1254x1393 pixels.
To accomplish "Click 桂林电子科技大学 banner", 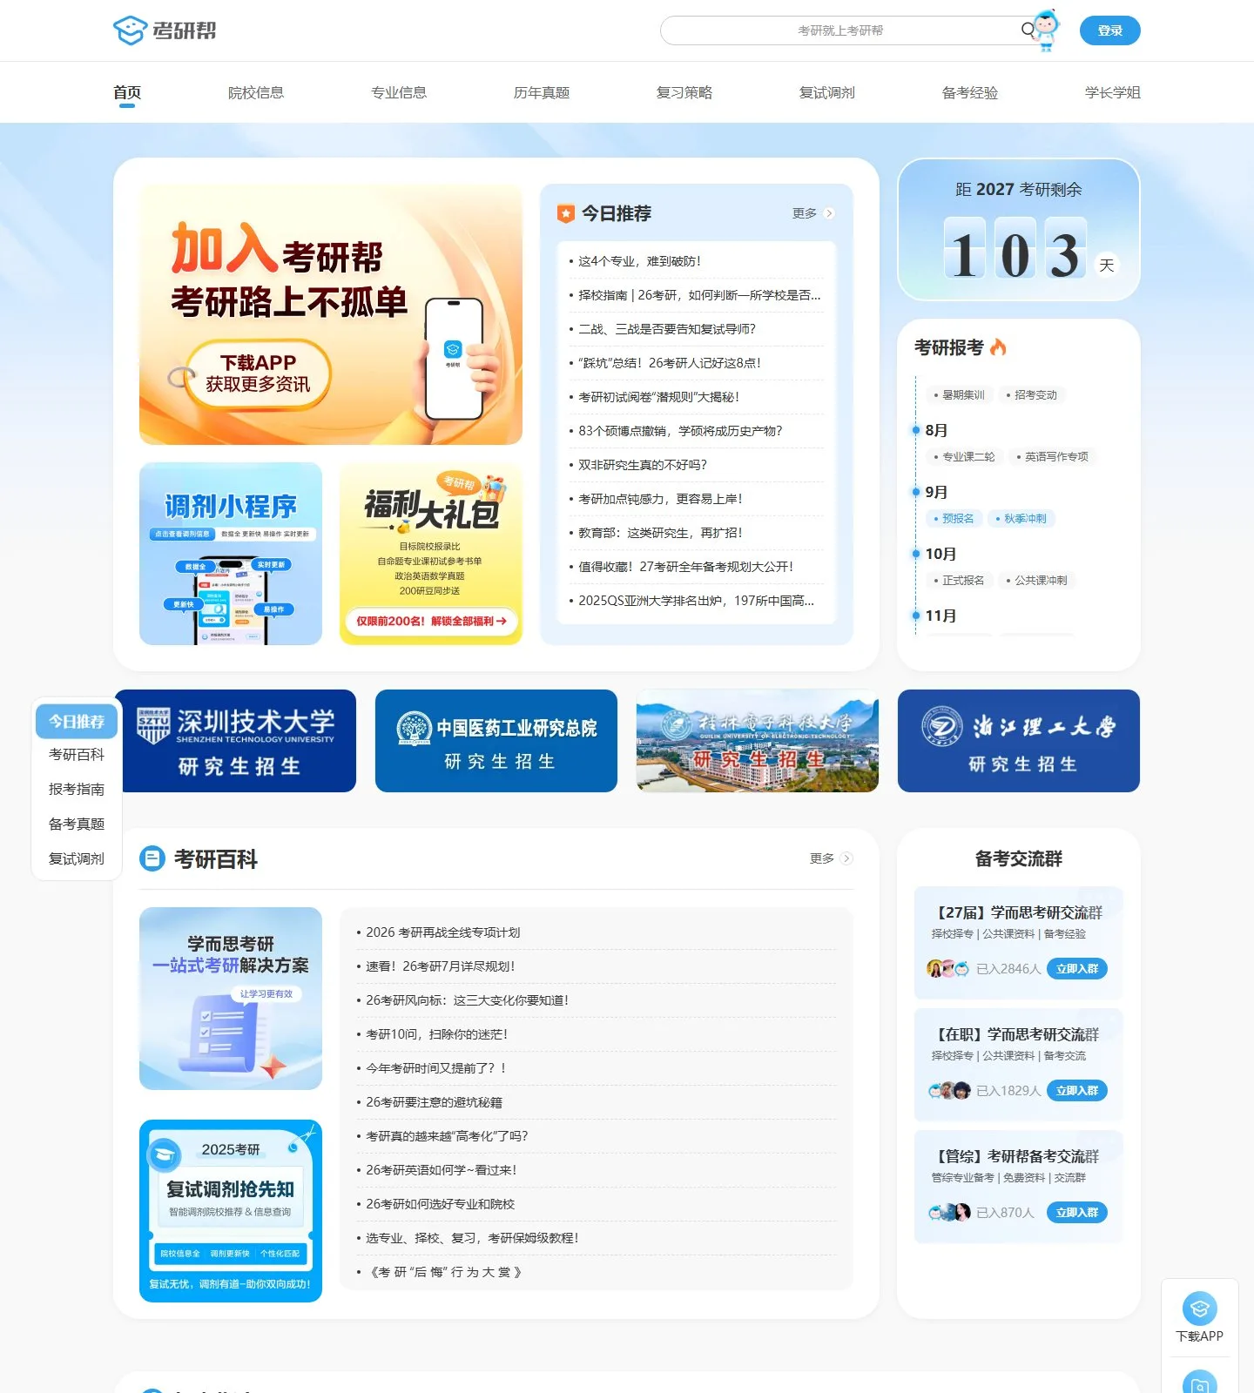I will tap(758, 741).
